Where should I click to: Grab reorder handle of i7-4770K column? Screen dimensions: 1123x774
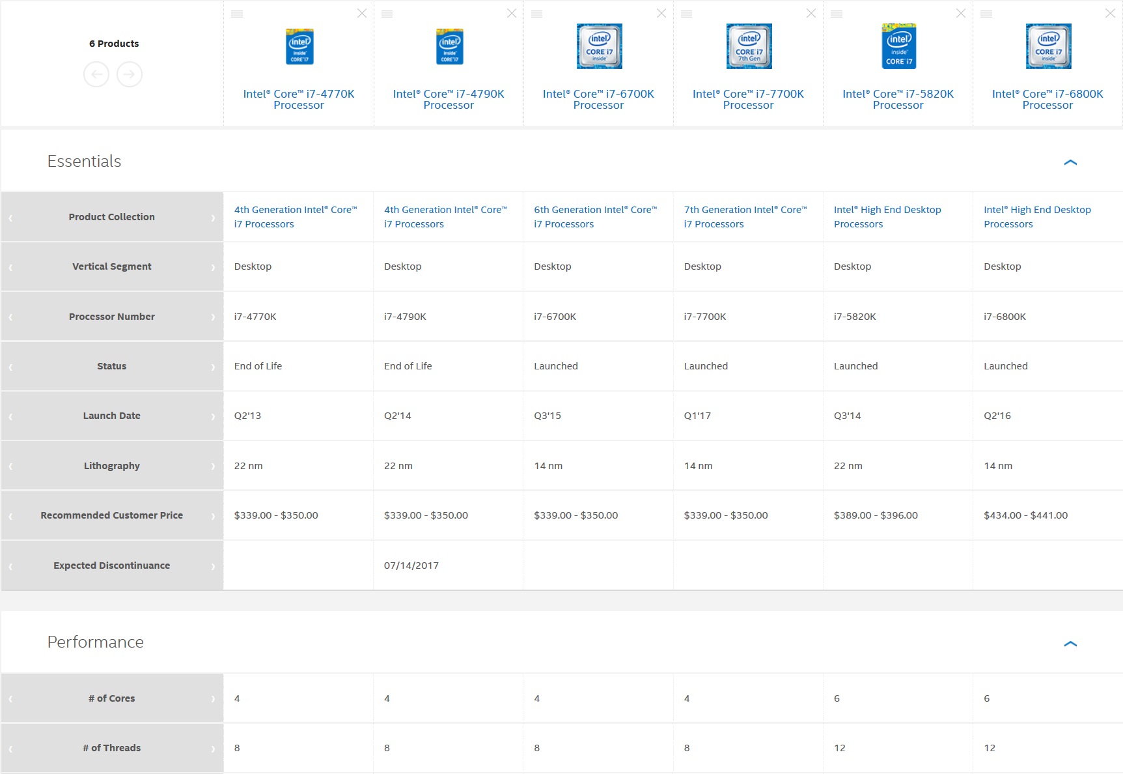click(237, 14)
